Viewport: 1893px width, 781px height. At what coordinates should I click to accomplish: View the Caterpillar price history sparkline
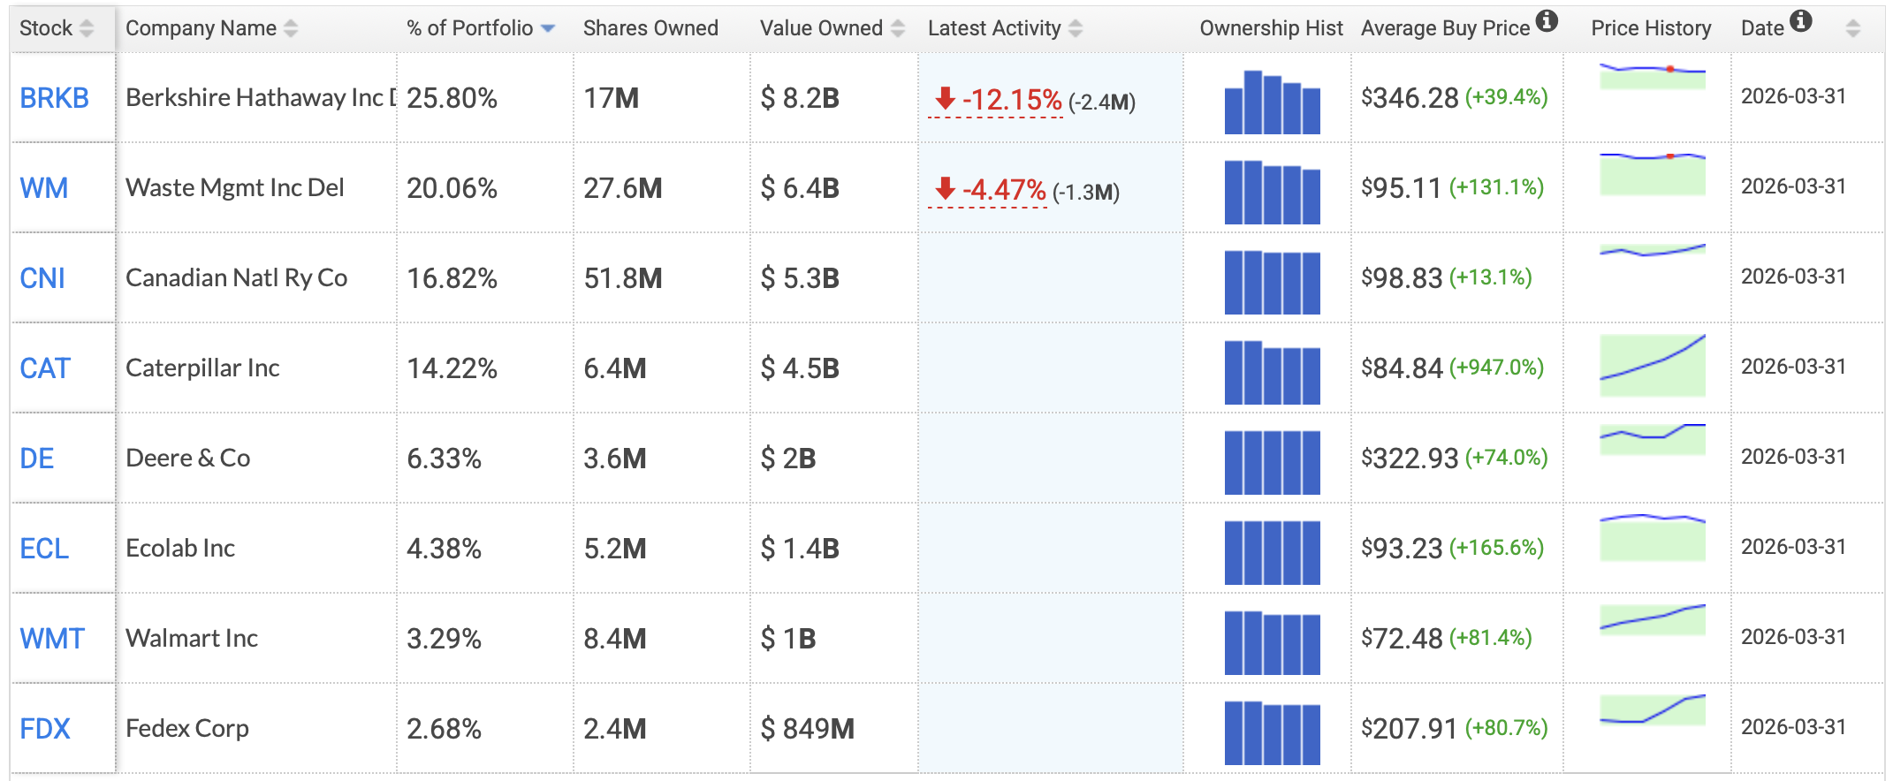point(1653,365)
